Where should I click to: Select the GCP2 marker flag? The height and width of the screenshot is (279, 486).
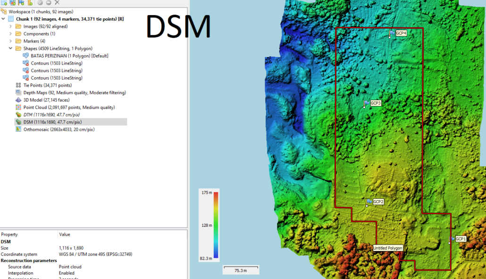click(368, 201)
